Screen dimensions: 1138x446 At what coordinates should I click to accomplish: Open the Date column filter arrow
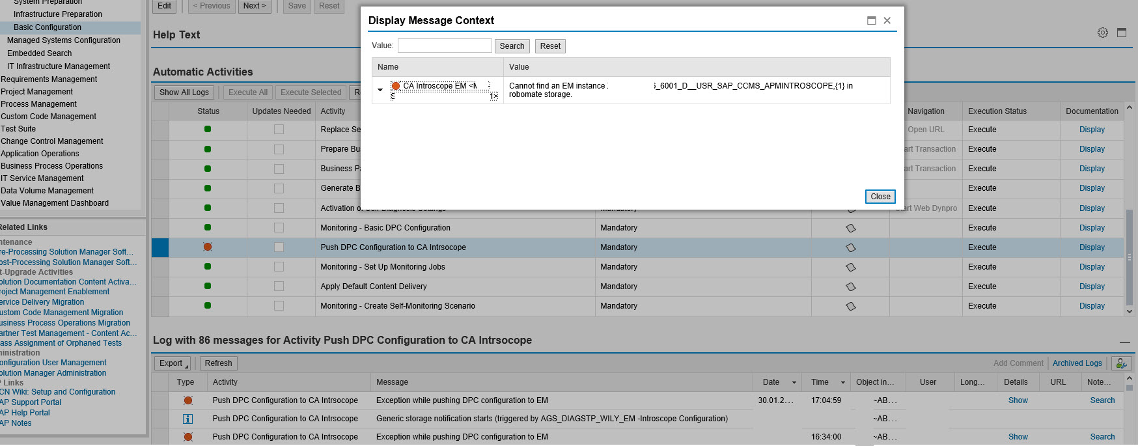794,383
